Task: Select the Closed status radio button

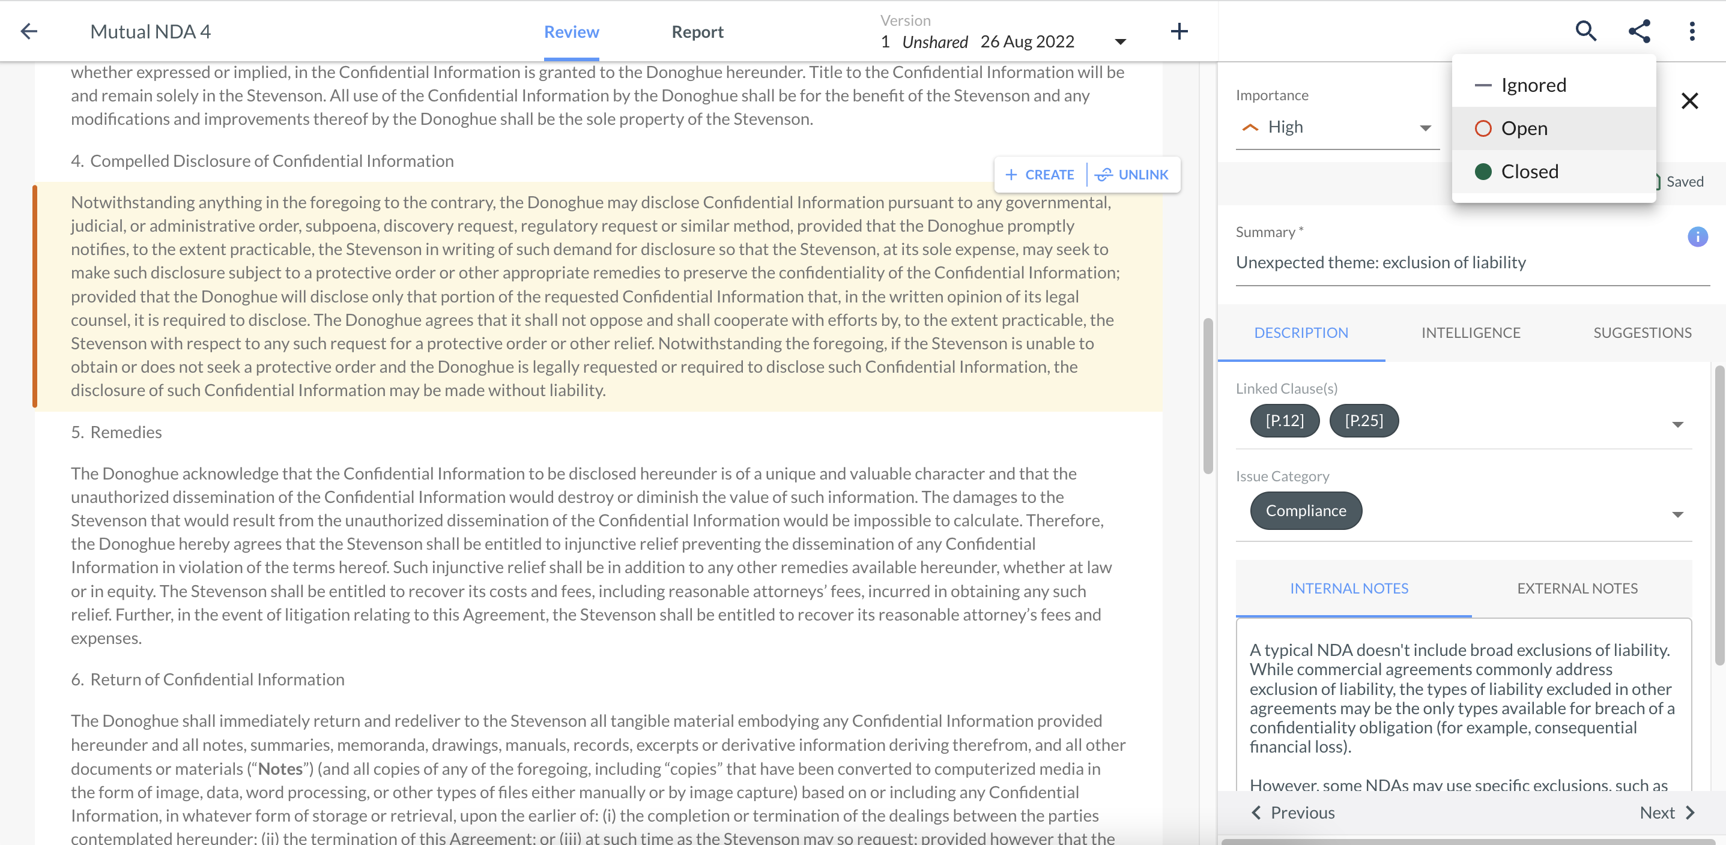Action: [1484, 172]
